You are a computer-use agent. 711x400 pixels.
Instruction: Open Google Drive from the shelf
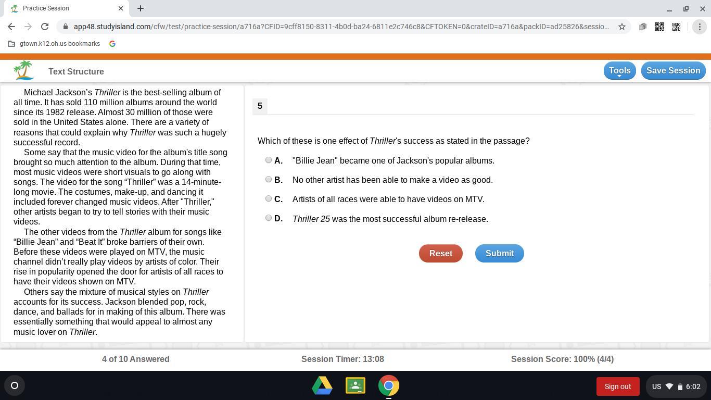(x=322, y=385)
